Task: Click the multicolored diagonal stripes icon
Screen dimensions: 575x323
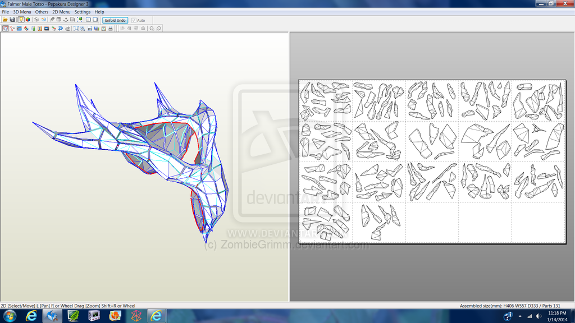Action: (26, 29)
